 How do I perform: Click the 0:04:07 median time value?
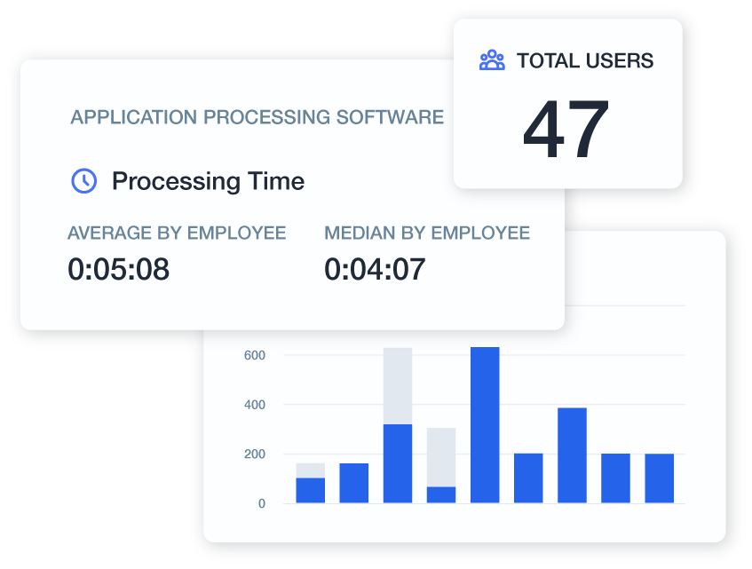(x=375, y=269)
